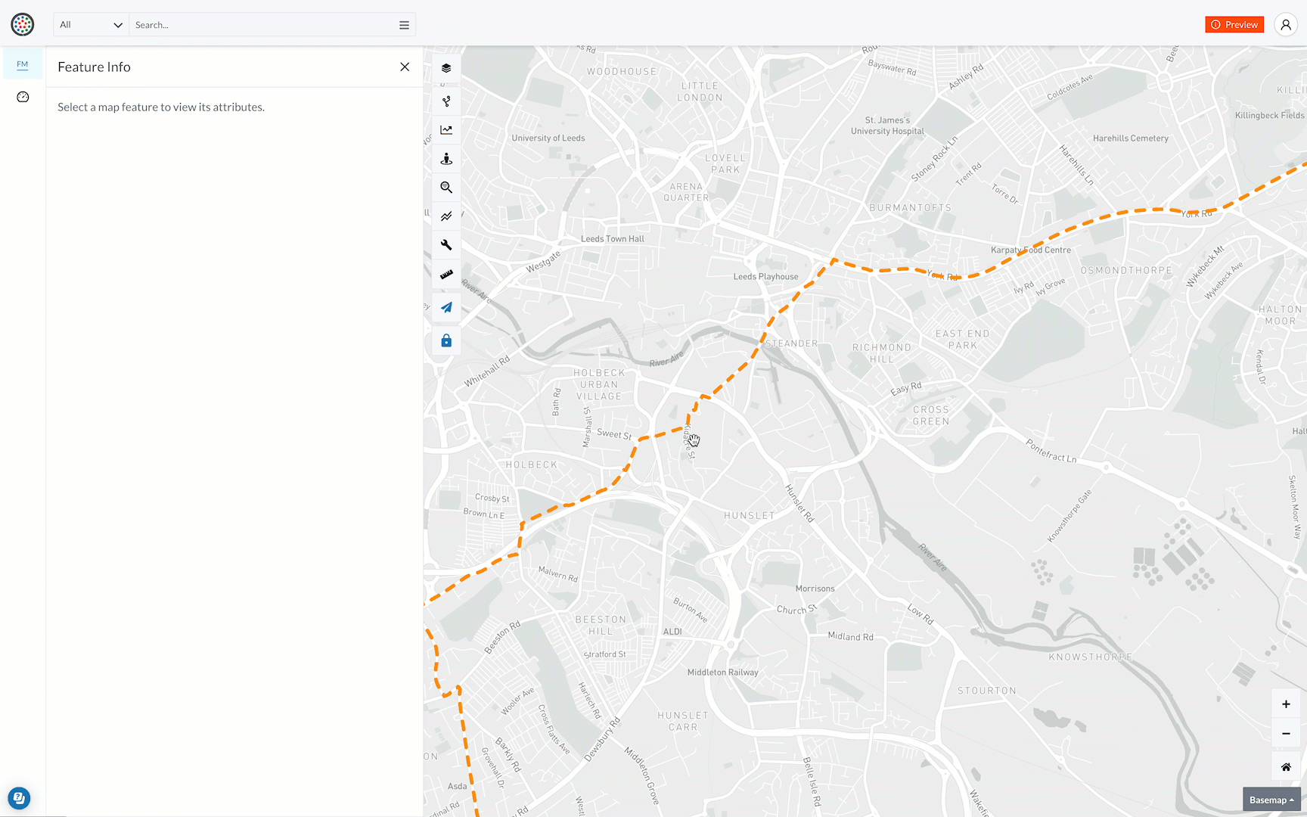Open the double-line trend tool

pos(446,216)
